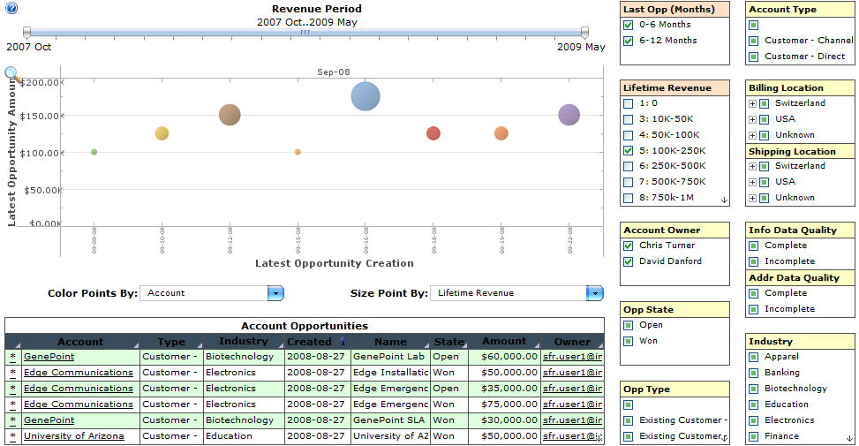The height and width of the screenshot is (446, 859).
Task: Click the scroll-down arrow in Lifetime Revenue list
Action: [724, 200]
